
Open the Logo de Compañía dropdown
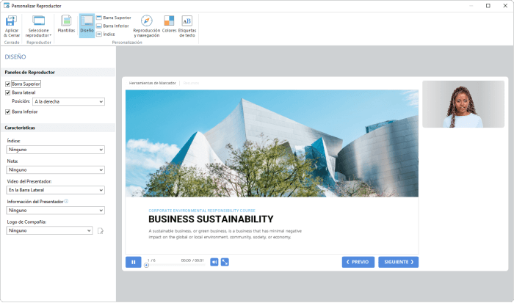(x=49, y=230)
